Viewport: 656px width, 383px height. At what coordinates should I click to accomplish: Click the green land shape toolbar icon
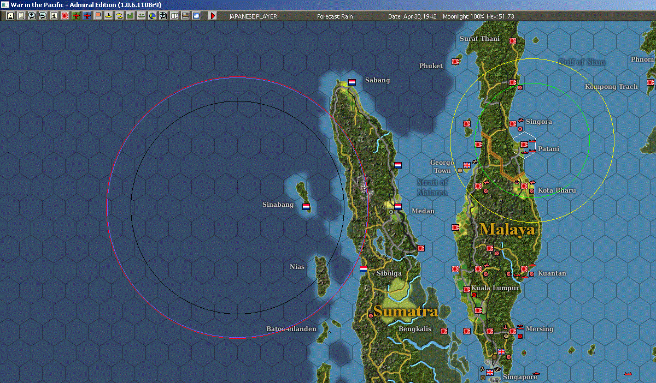131,16
